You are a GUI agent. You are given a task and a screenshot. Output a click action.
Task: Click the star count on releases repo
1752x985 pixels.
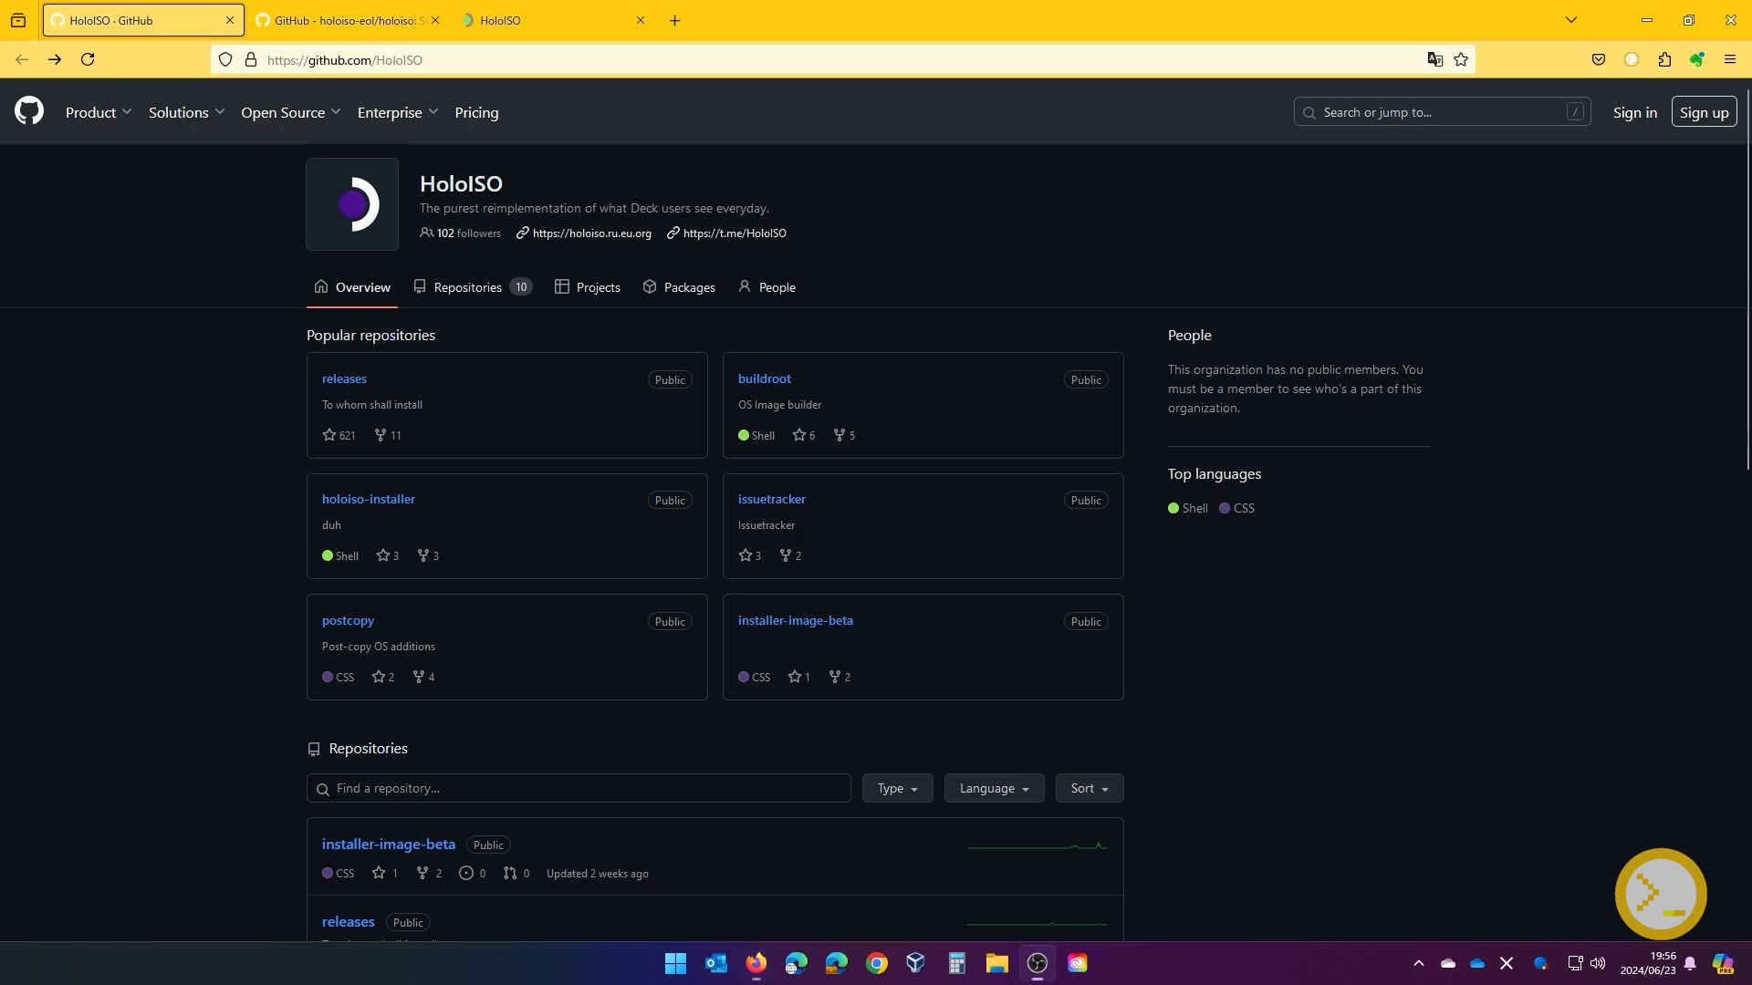point(339,435)
